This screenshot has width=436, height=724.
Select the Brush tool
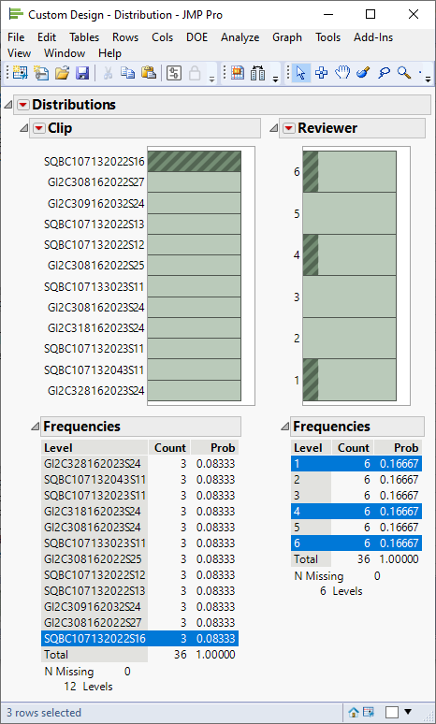[363, 73]
